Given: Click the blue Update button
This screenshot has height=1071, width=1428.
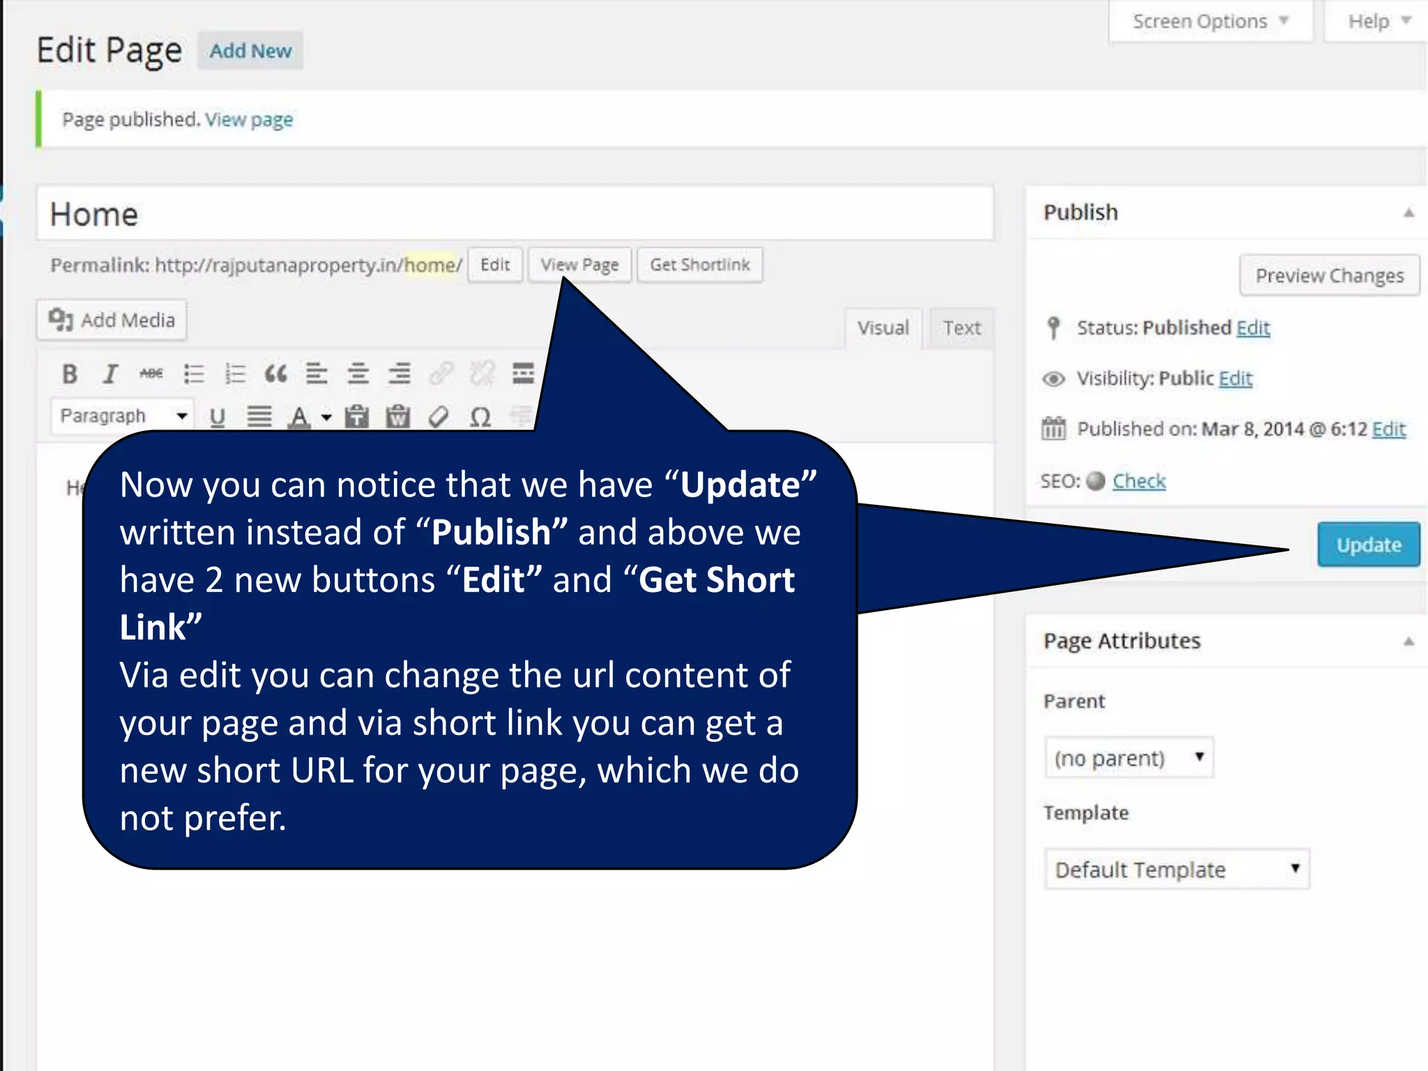Looking at the screenshot, I should tap(1368, 545).
